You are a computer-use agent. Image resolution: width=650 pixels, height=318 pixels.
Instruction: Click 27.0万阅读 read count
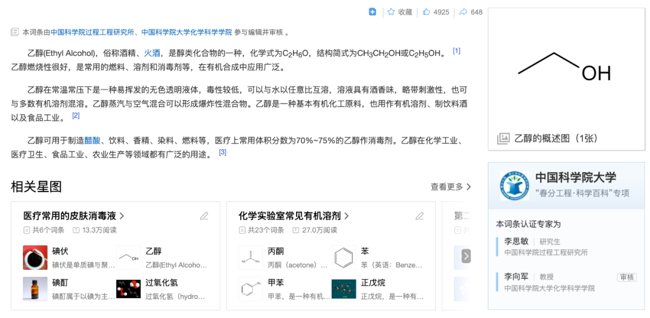point(320,230)
